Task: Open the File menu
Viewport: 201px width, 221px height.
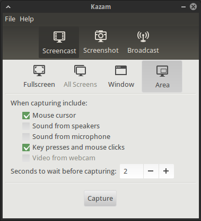Action: tap(10, 19)
